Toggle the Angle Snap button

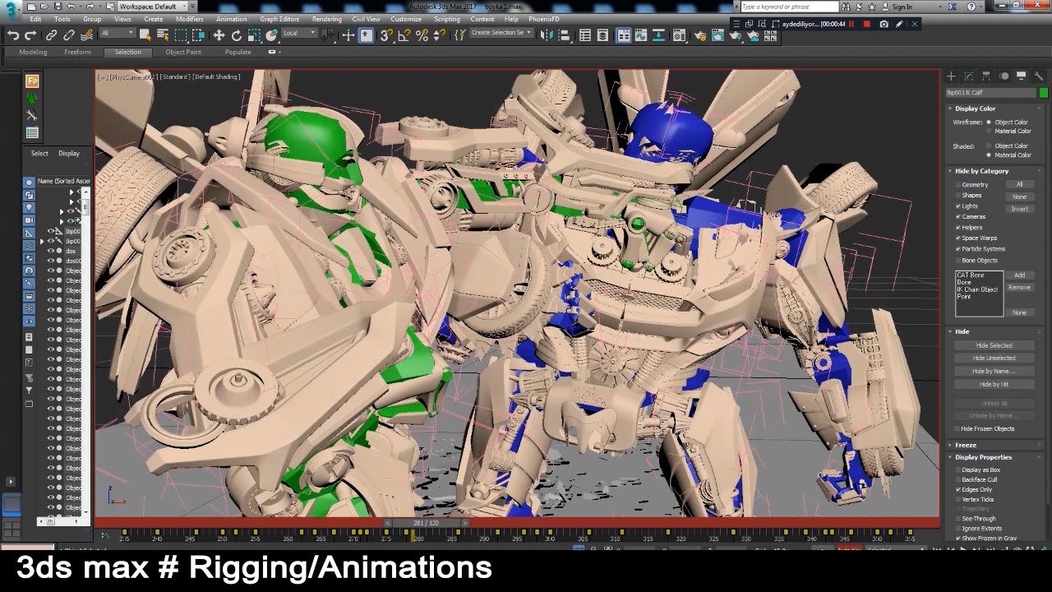click(404, 35)
